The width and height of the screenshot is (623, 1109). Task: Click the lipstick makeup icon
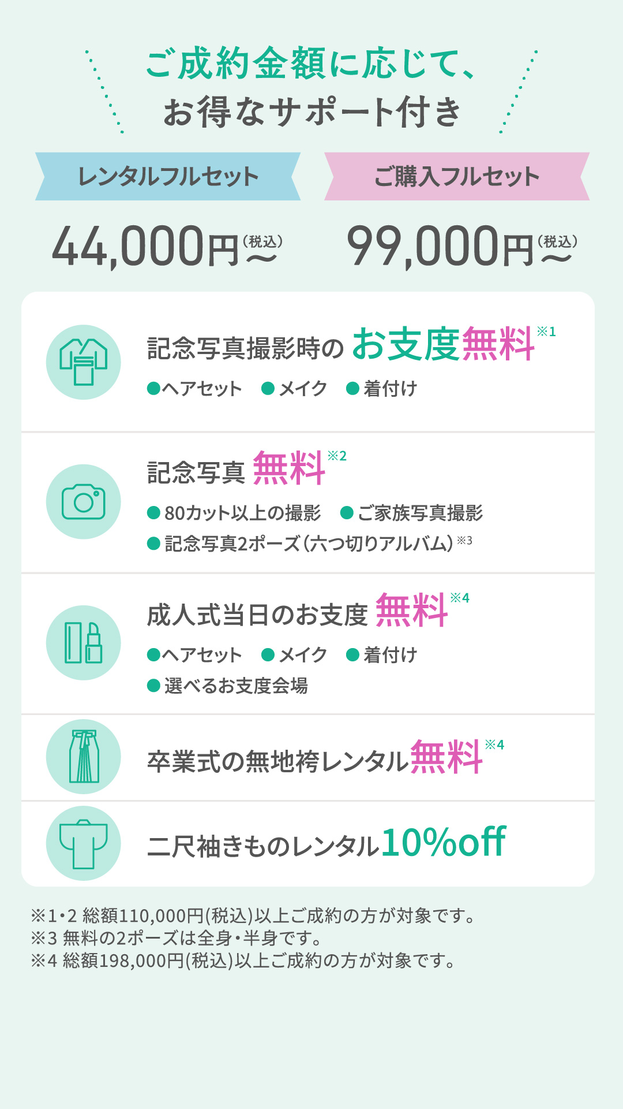coord(84,642)
